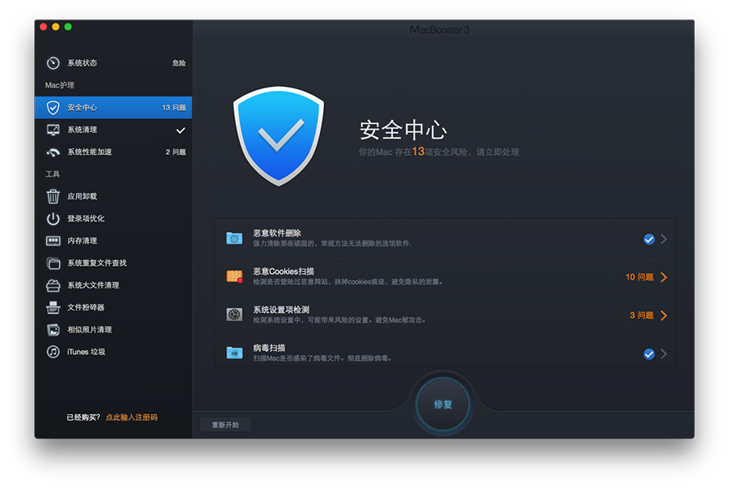Open 系统清理 in the sidebar
This screenshot has width=729, height=488.
click(113, 130)
